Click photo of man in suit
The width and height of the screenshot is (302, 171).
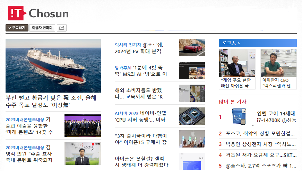pyautogui.click(x=237, y=63)
